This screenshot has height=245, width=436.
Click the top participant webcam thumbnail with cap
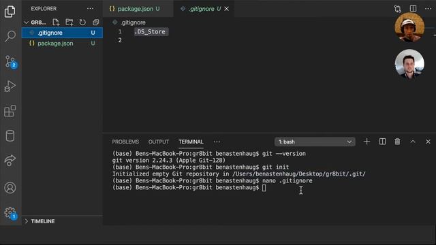click(409, 27)
